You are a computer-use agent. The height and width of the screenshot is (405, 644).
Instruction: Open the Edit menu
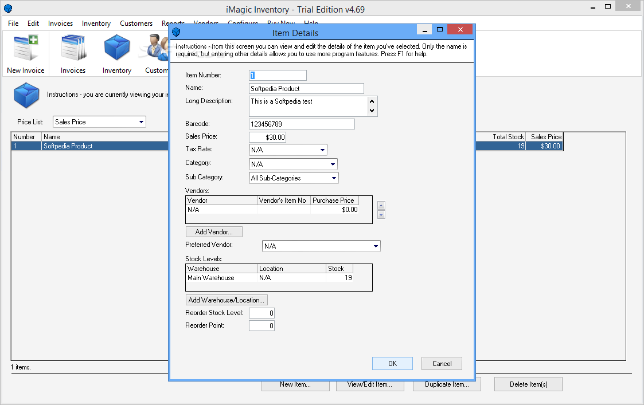[x=33, y=23]
